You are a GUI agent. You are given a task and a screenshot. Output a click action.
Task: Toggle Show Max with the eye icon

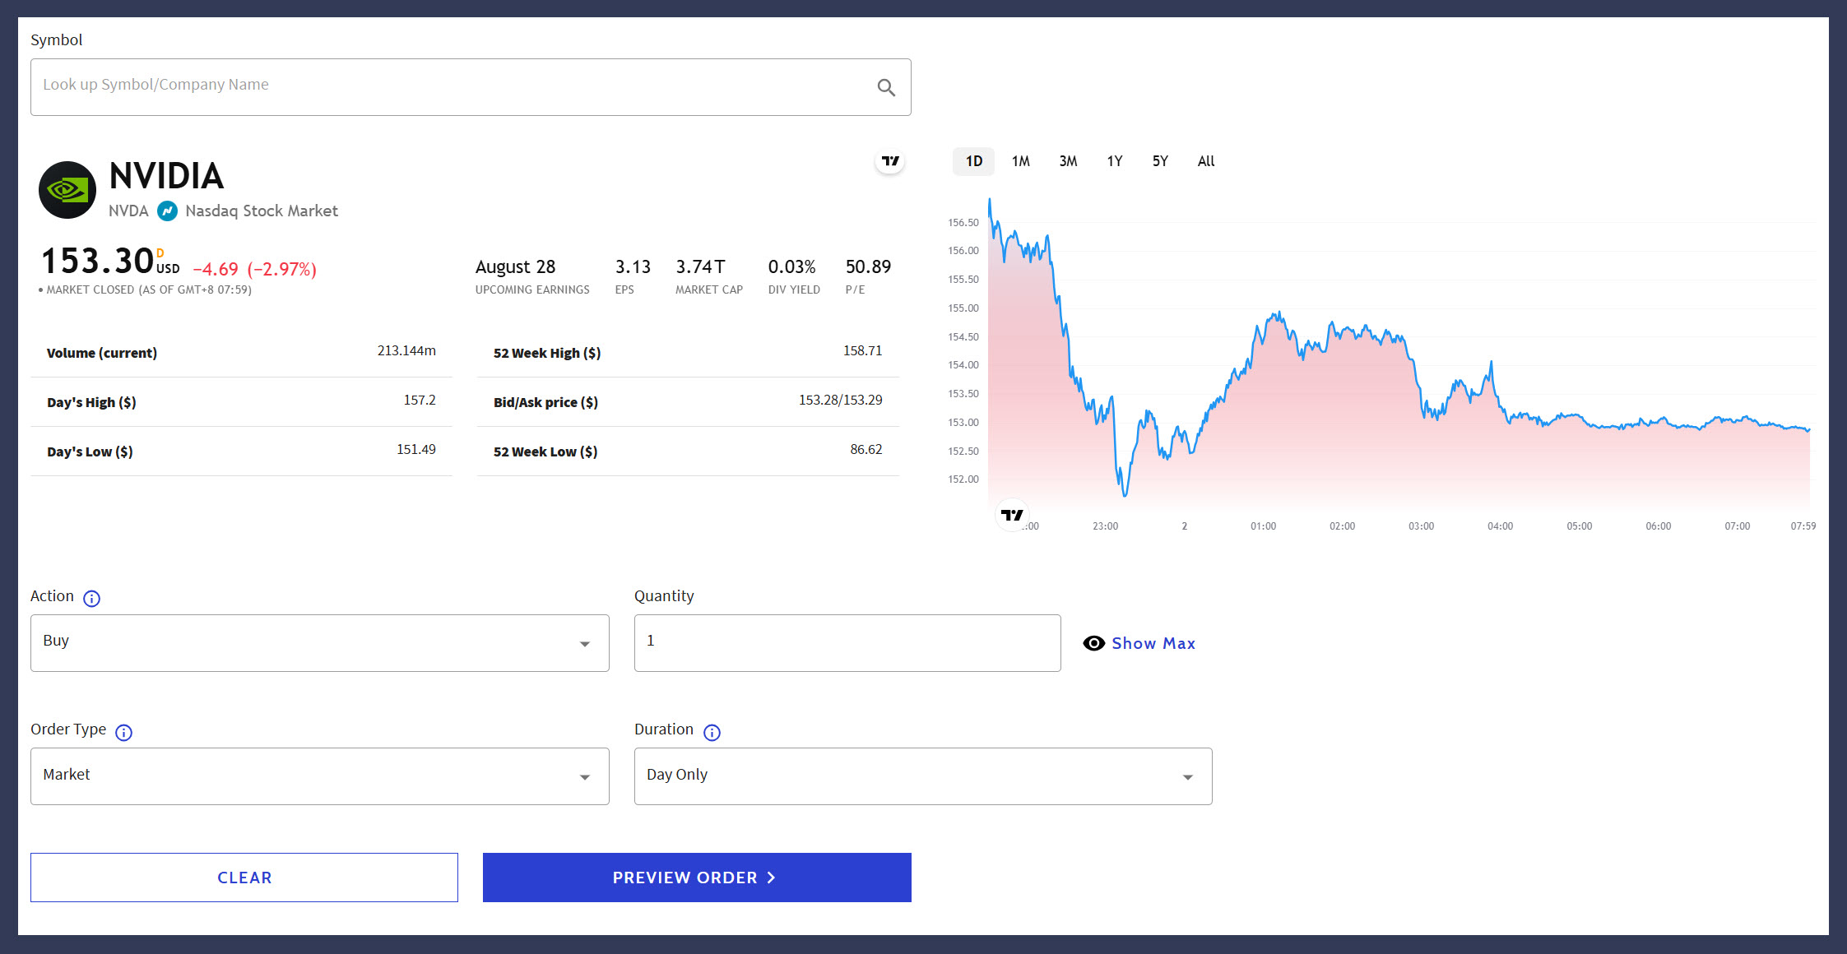pos(1093,643)
